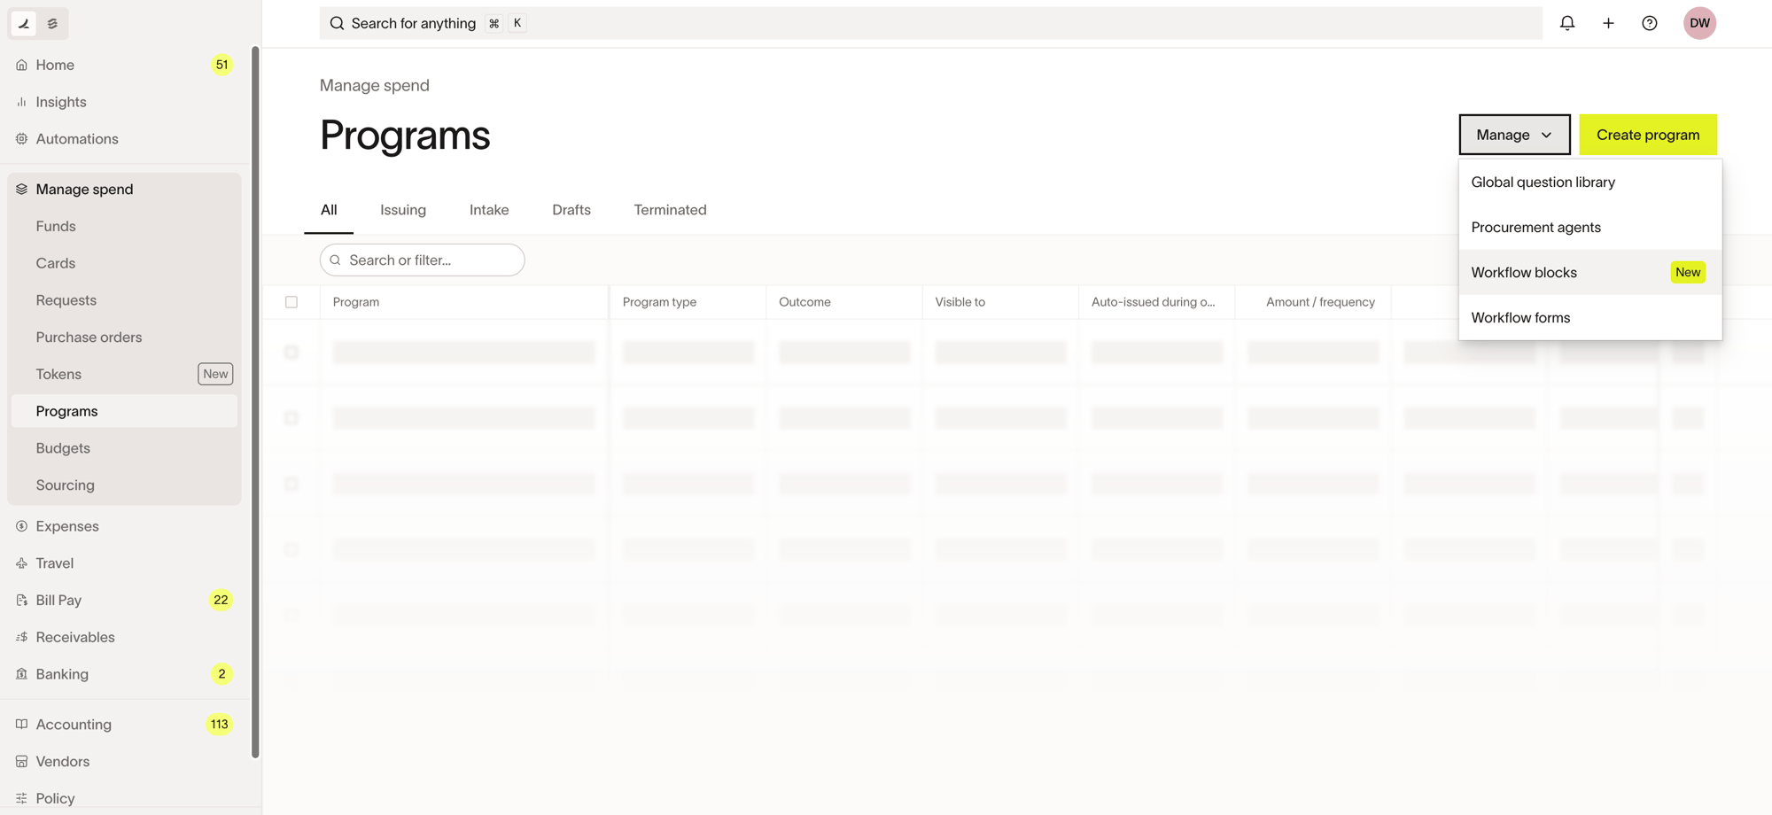Click the Search for anything field
1772x815 pixels.
tap(930, 23)
